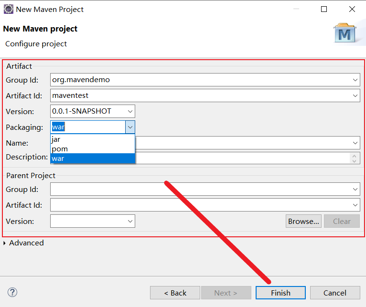Click the Maven M wizard icon
Viewport: 366px width, 307px height.
(344, 33)
